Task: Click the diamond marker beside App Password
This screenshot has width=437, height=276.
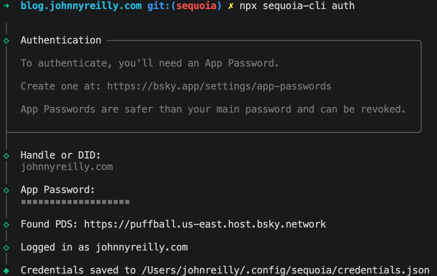Action: coord(6,190)
